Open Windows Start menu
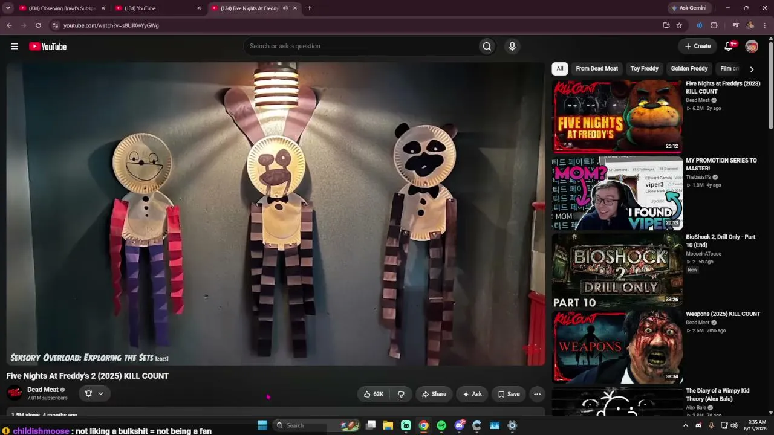 262,425
